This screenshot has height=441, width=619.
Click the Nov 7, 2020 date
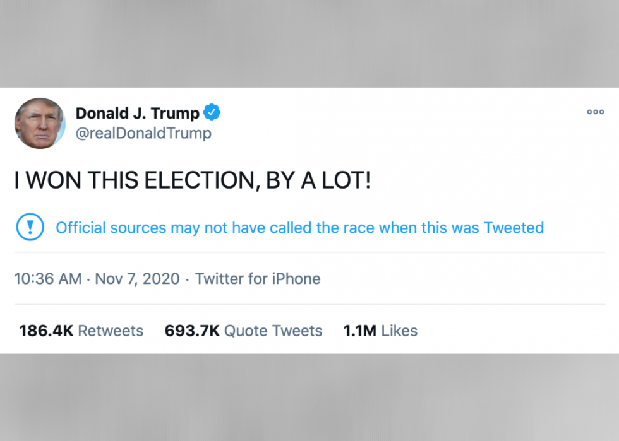click(x=137, y=279)
